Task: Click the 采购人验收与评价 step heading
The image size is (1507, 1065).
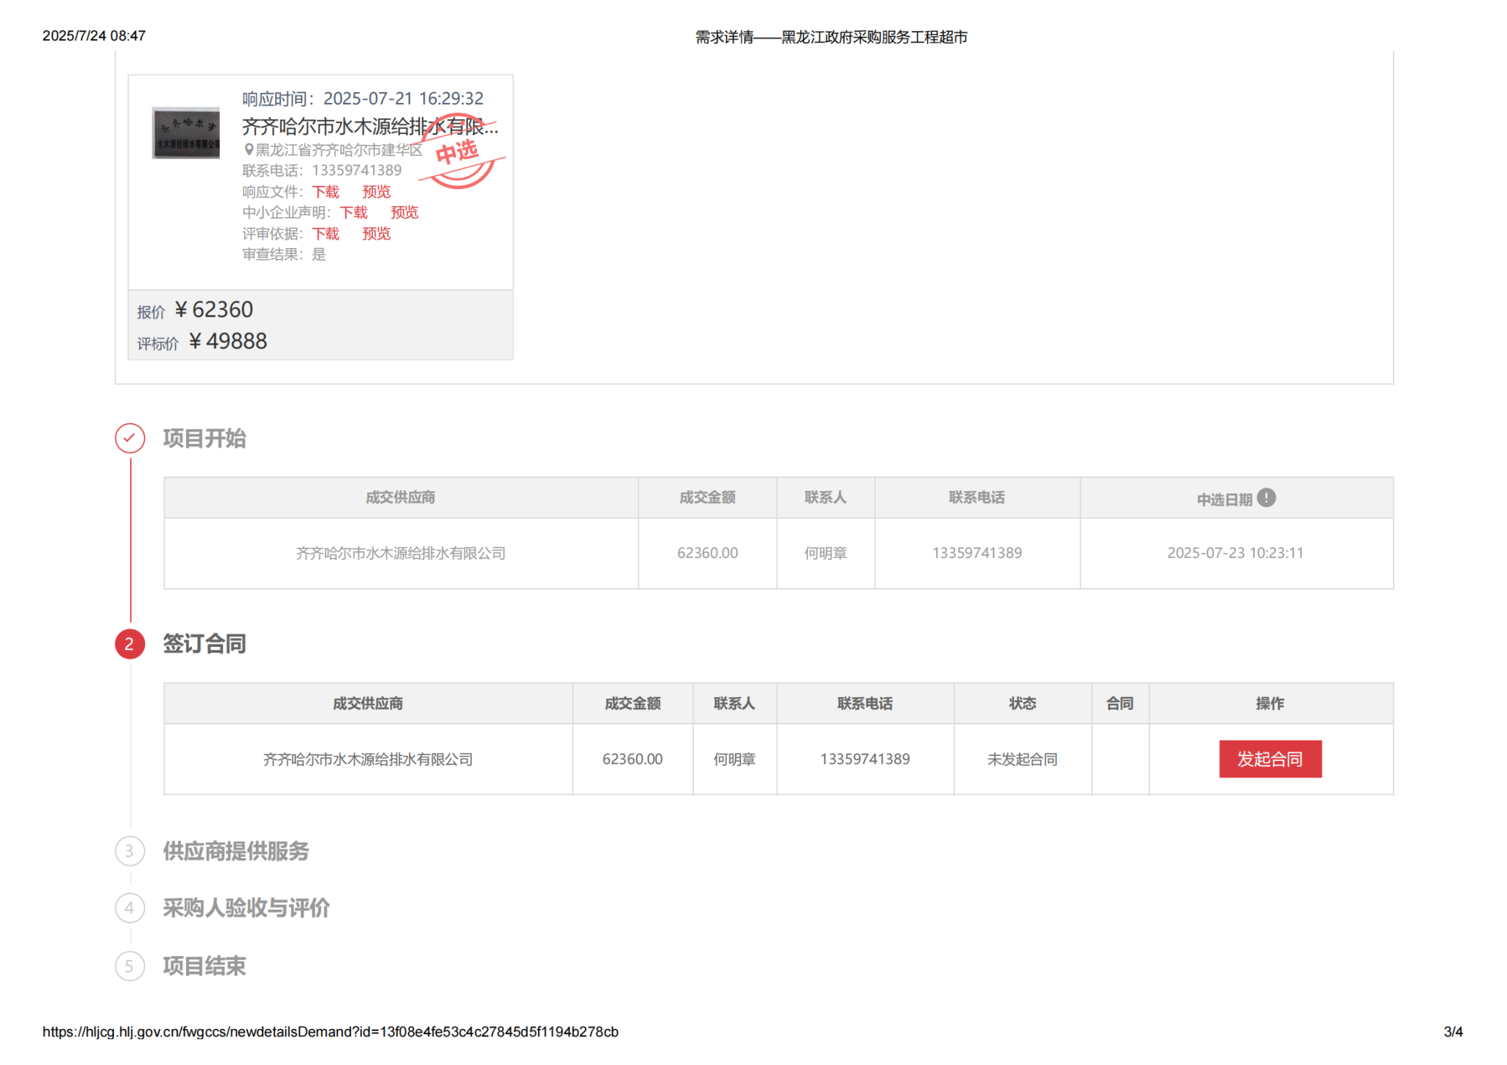Action: click(x=246, y=907)
